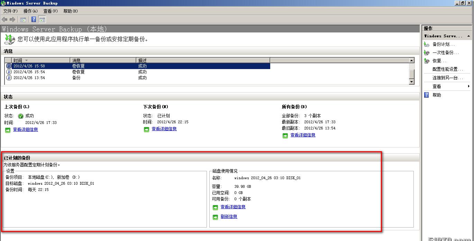Click green arrow beside 刷新信息
474x241 pixels.
(x=215, y=217)
